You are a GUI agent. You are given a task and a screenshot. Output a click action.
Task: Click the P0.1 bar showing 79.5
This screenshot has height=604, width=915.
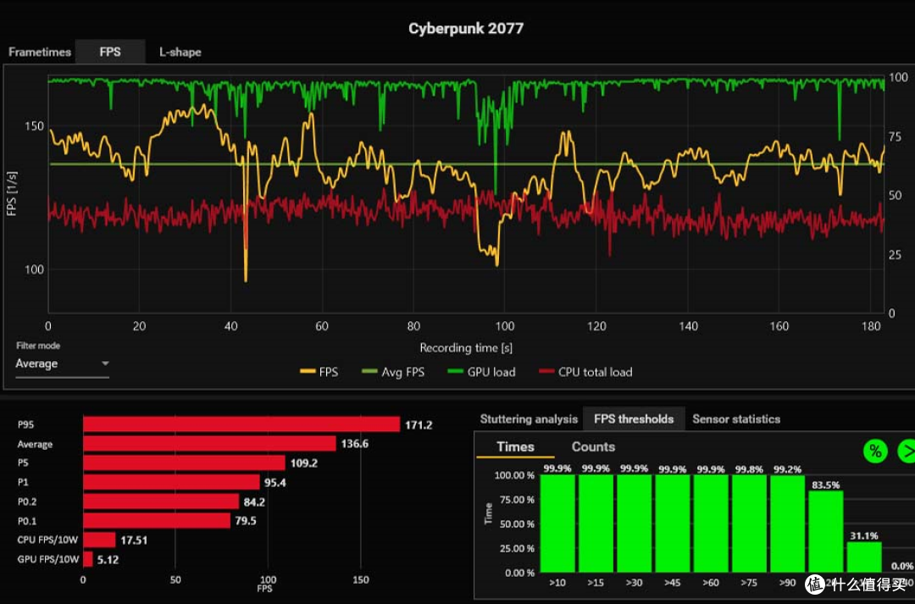click(x=157, y=520)
